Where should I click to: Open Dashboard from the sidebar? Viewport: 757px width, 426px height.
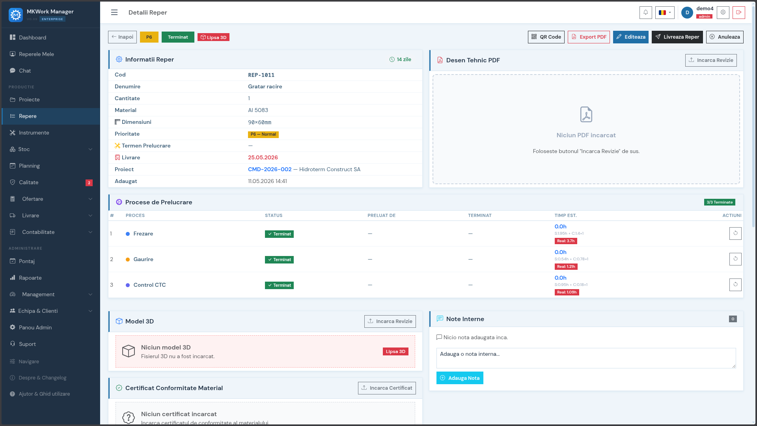51,37
